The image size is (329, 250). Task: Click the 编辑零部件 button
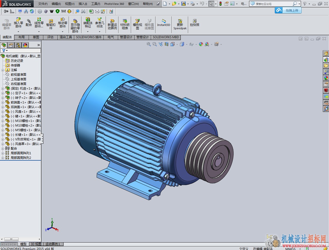coord(7,24)
